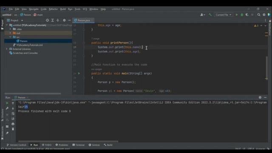Open the Problems tool window

pyautogui.click(x=62, y=145)
